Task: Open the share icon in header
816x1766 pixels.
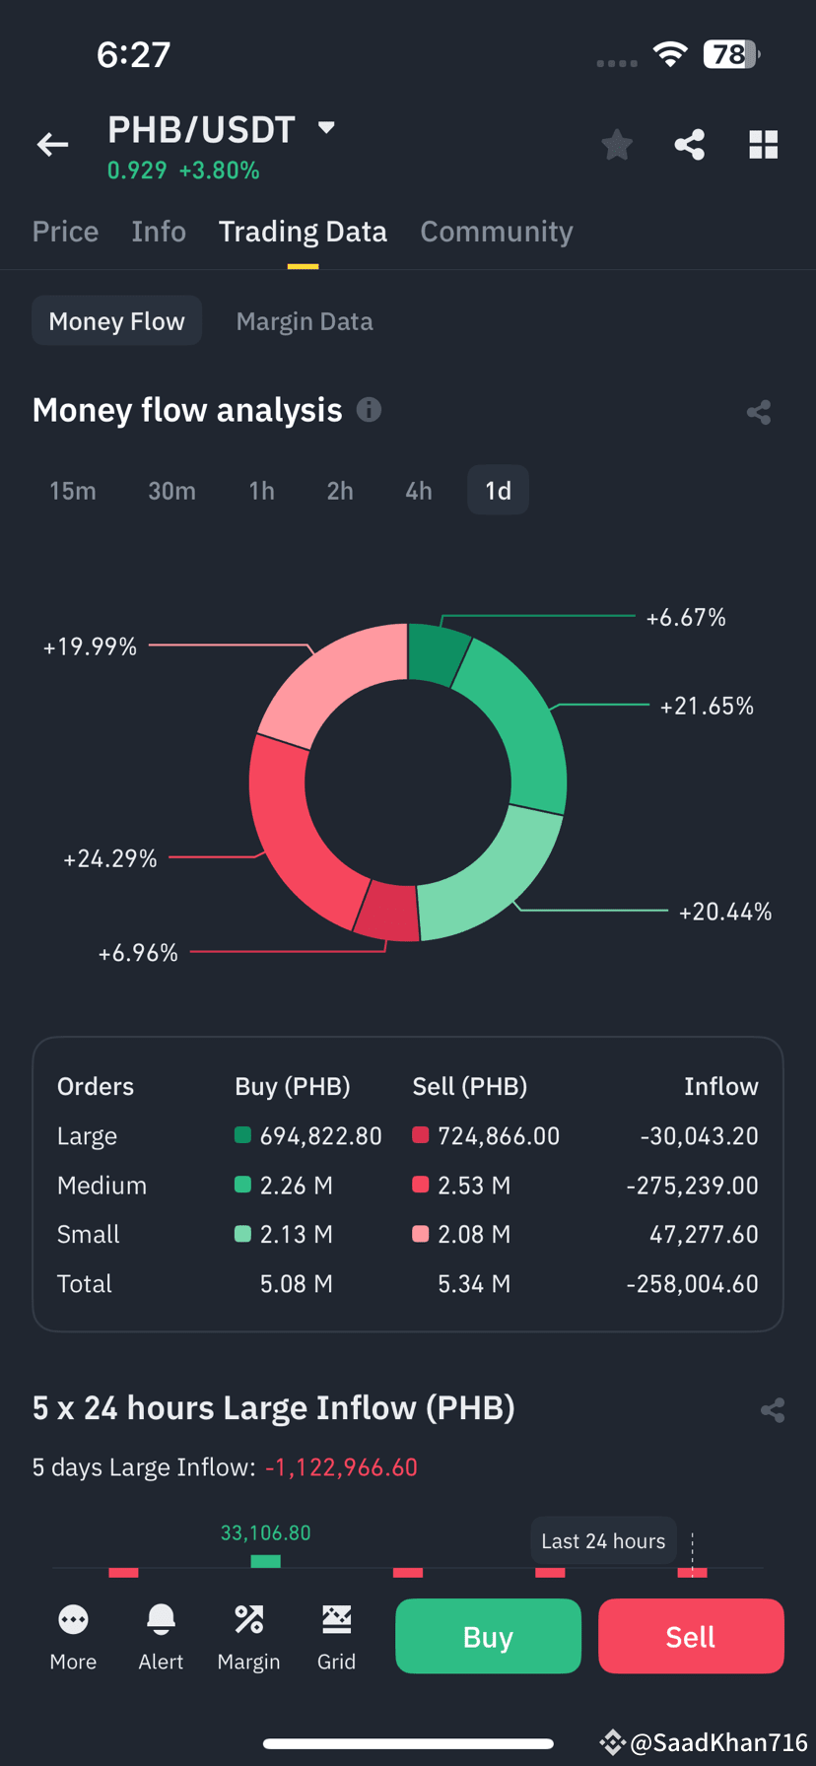Action: click(690, 145)
